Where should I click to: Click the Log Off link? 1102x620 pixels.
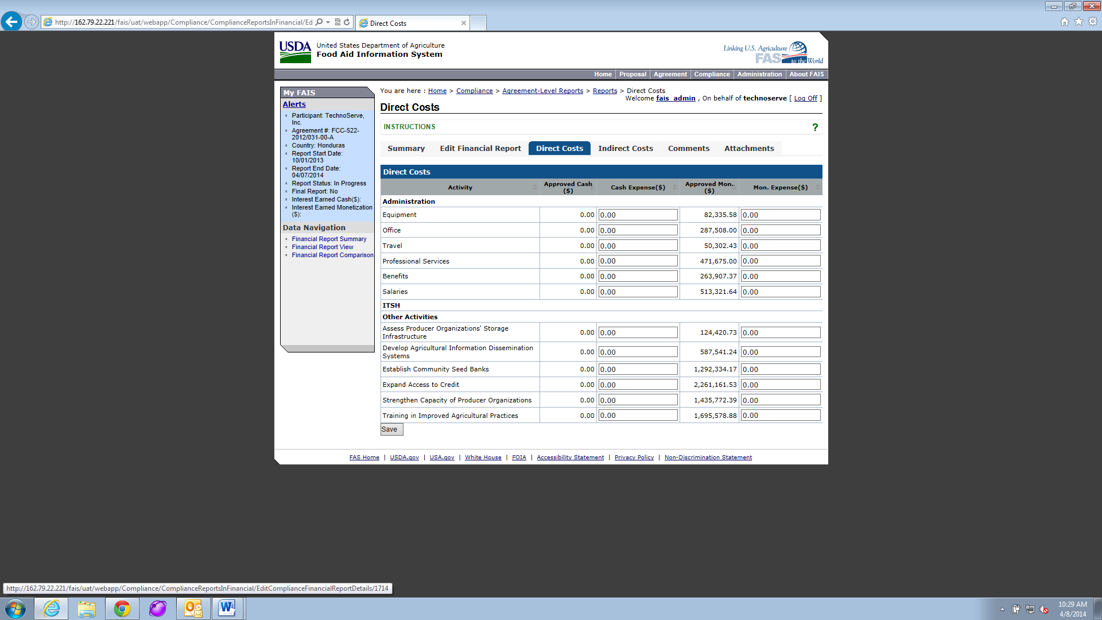805,98
